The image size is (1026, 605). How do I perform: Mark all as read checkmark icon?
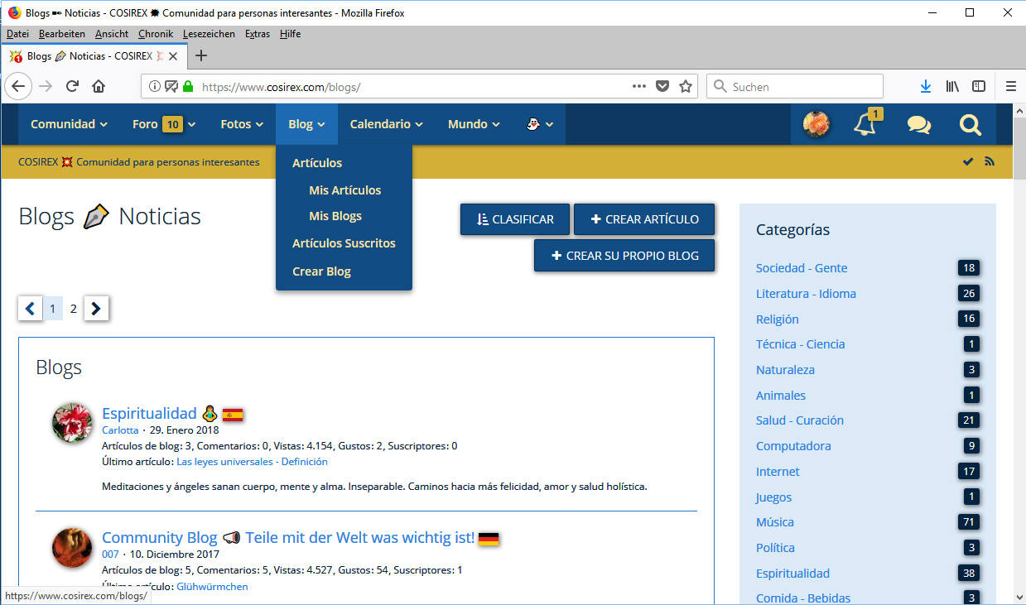(967, 161)
